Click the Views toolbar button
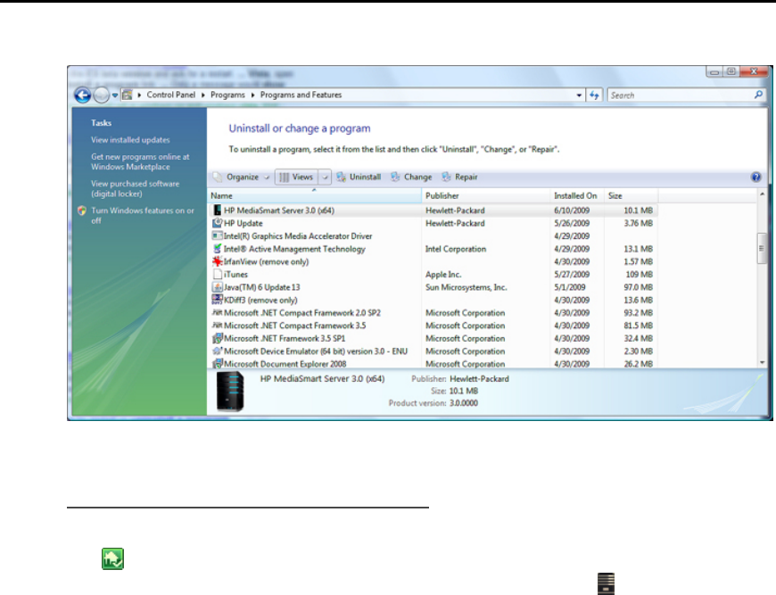The image size is (776, 595). 296,178
